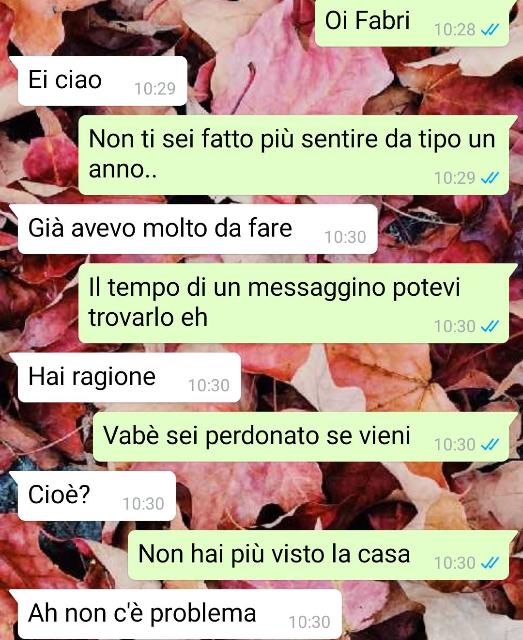Click the read ticks on 'Vabè sei perdonato'
The height and width of the screenshot is (640, 523).
[490, 445]
